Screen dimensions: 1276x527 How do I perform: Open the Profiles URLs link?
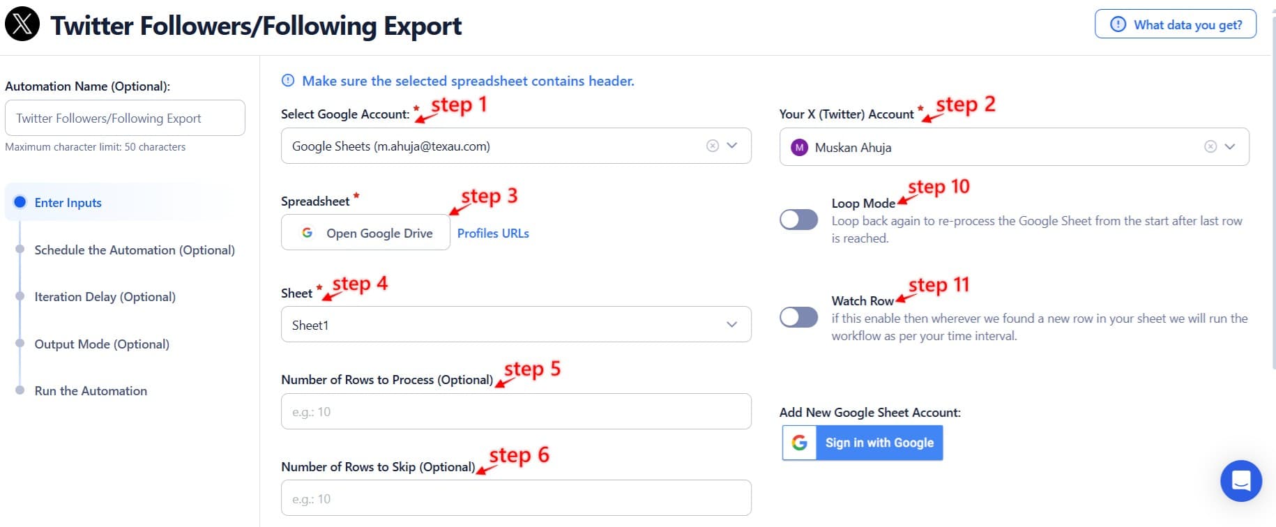(493, 233)
